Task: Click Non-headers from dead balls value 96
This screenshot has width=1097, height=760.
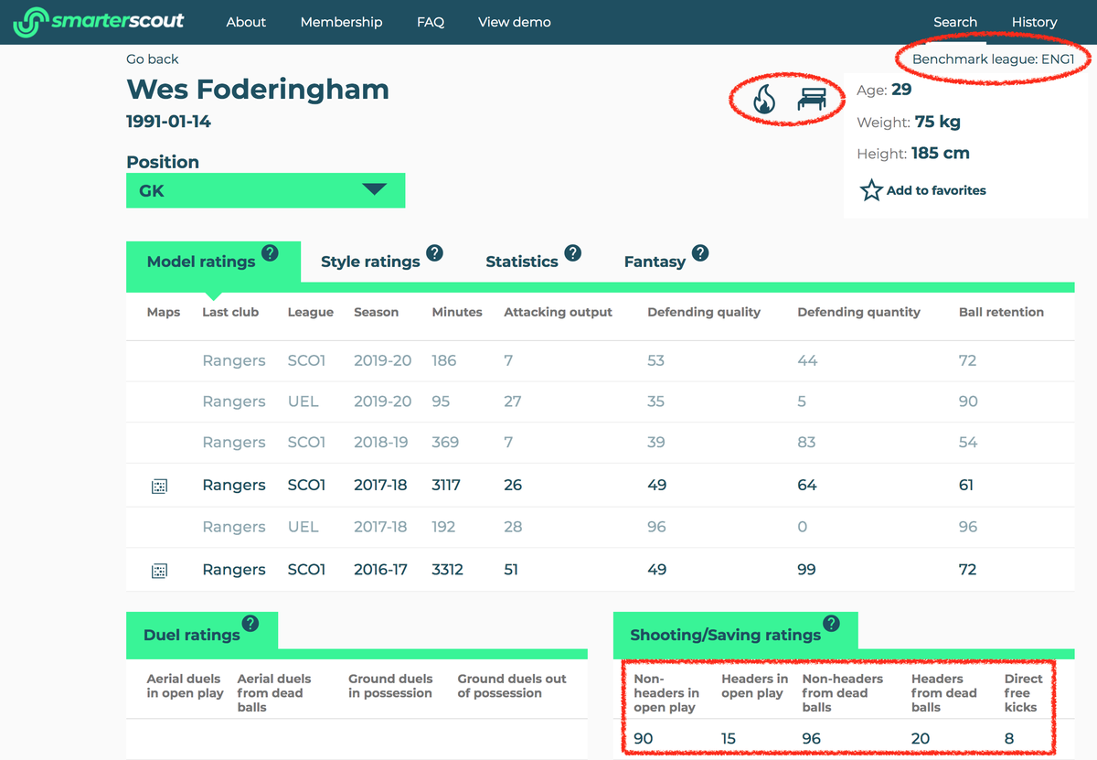Action: coord(812,739)
